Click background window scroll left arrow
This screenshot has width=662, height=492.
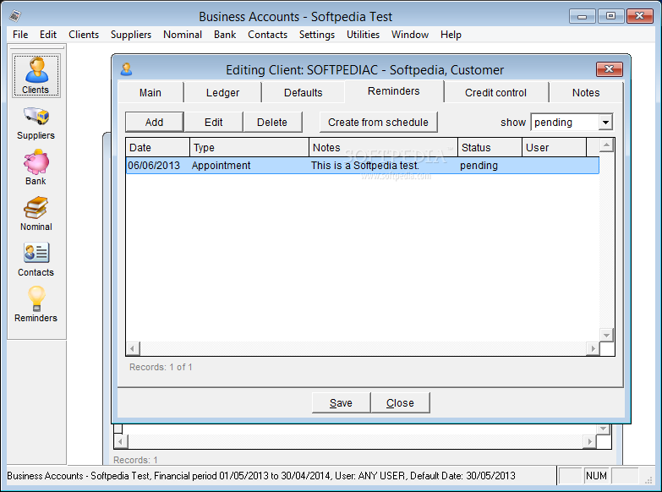click(121, 442)
